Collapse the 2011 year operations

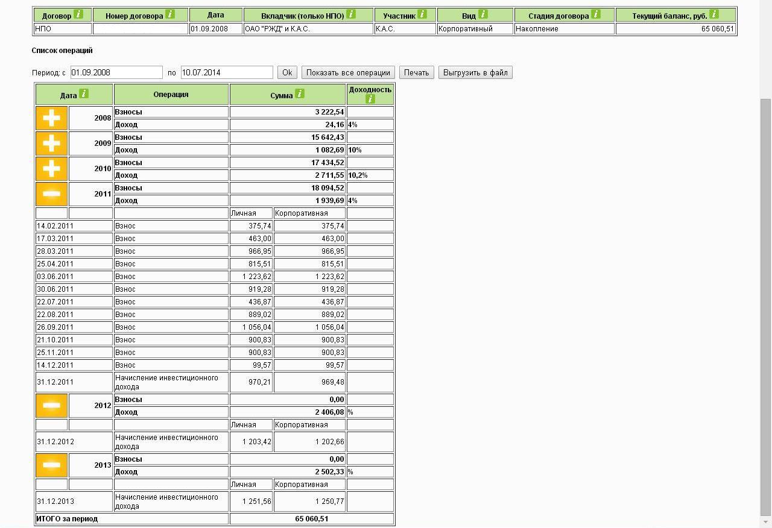[51, 194]
